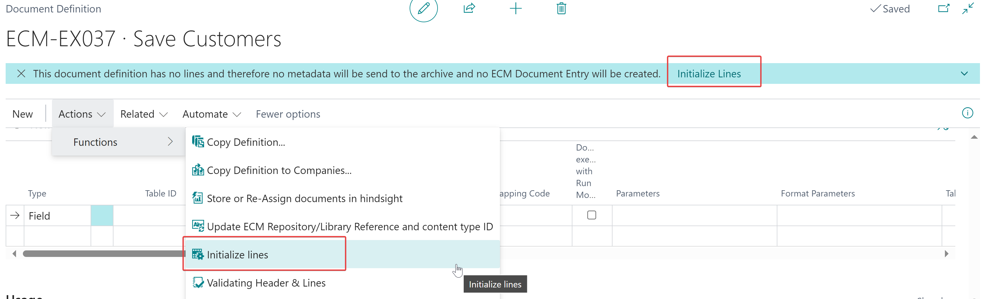Choose Initialize lines from the menu
This screenshot has width=996, height=299.
237,255
